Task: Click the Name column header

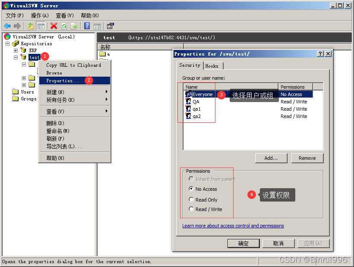Action: point(231,87)
